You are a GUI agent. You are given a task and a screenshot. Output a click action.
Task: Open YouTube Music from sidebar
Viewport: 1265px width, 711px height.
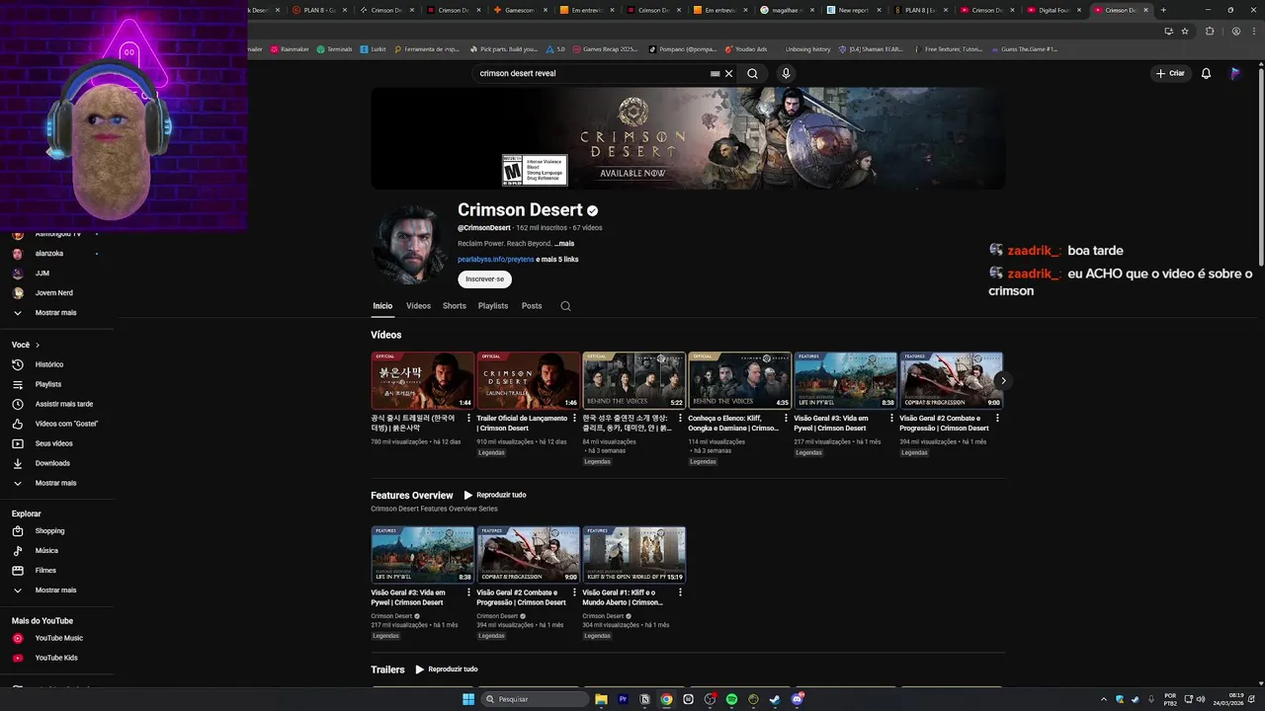57,638
